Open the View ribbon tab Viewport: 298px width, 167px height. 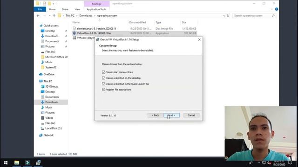tap(77, 9)
